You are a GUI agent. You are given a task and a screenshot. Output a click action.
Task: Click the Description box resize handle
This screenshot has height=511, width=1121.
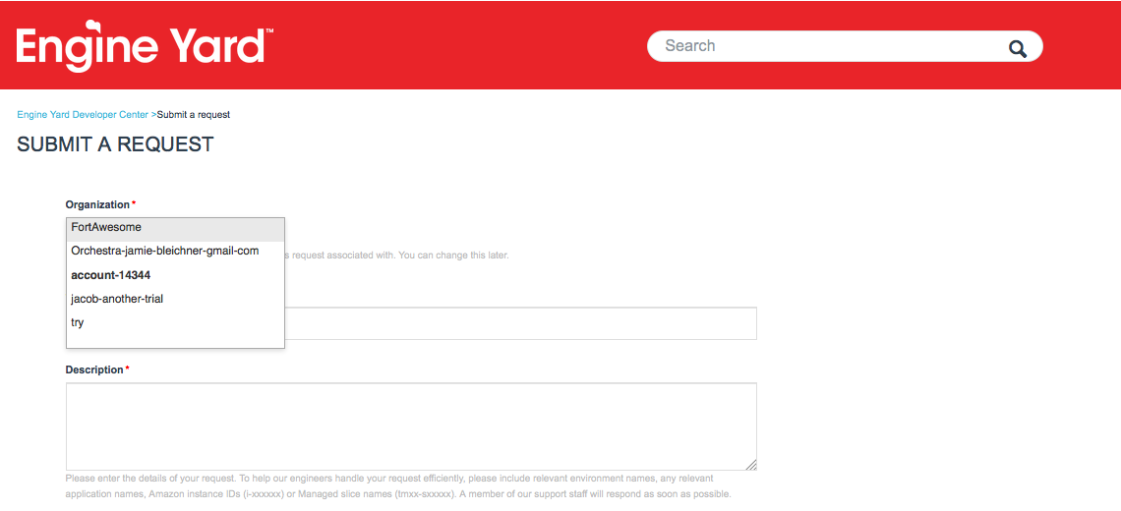[x=751, y=465]
